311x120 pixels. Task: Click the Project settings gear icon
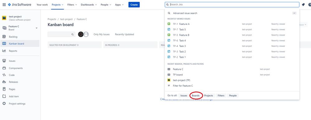click(x=4, y=104)
